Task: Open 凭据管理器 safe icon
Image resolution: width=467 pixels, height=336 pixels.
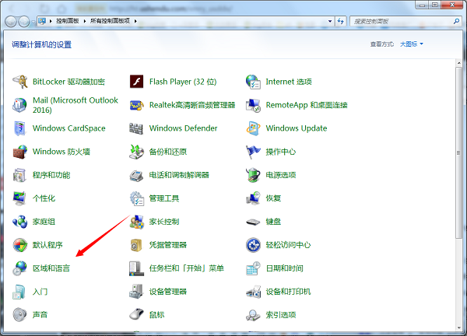Action: (x=137, y=245)
